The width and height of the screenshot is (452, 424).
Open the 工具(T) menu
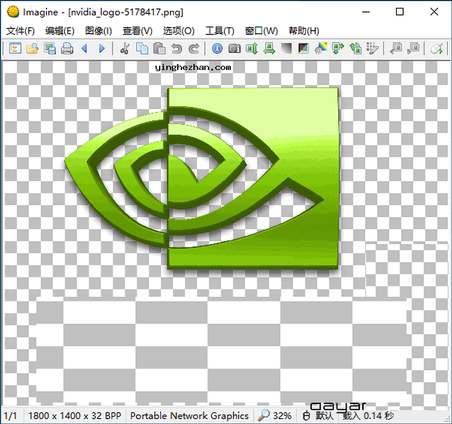coord(219,31)
